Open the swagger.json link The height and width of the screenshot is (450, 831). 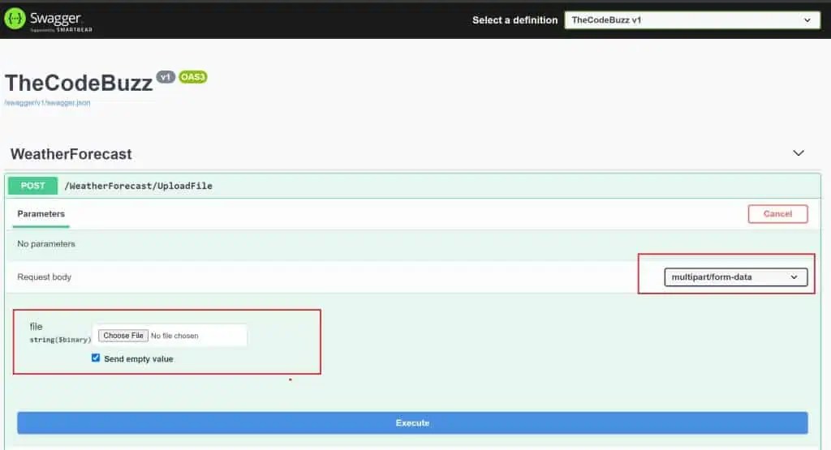47,103
